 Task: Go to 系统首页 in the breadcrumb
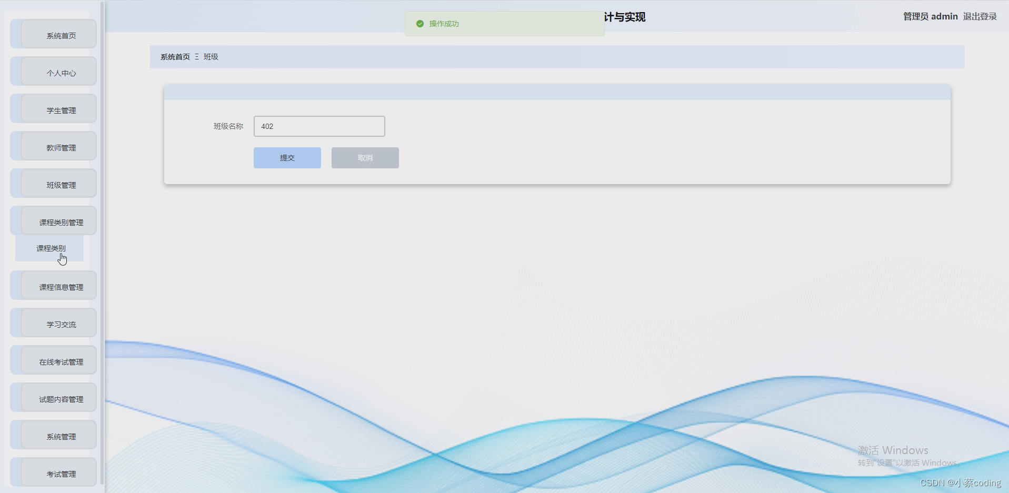tap(175, 57)
